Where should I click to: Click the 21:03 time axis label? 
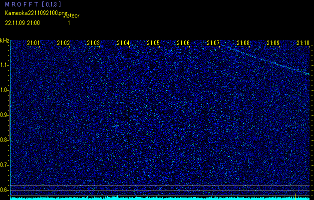[93, 42]
